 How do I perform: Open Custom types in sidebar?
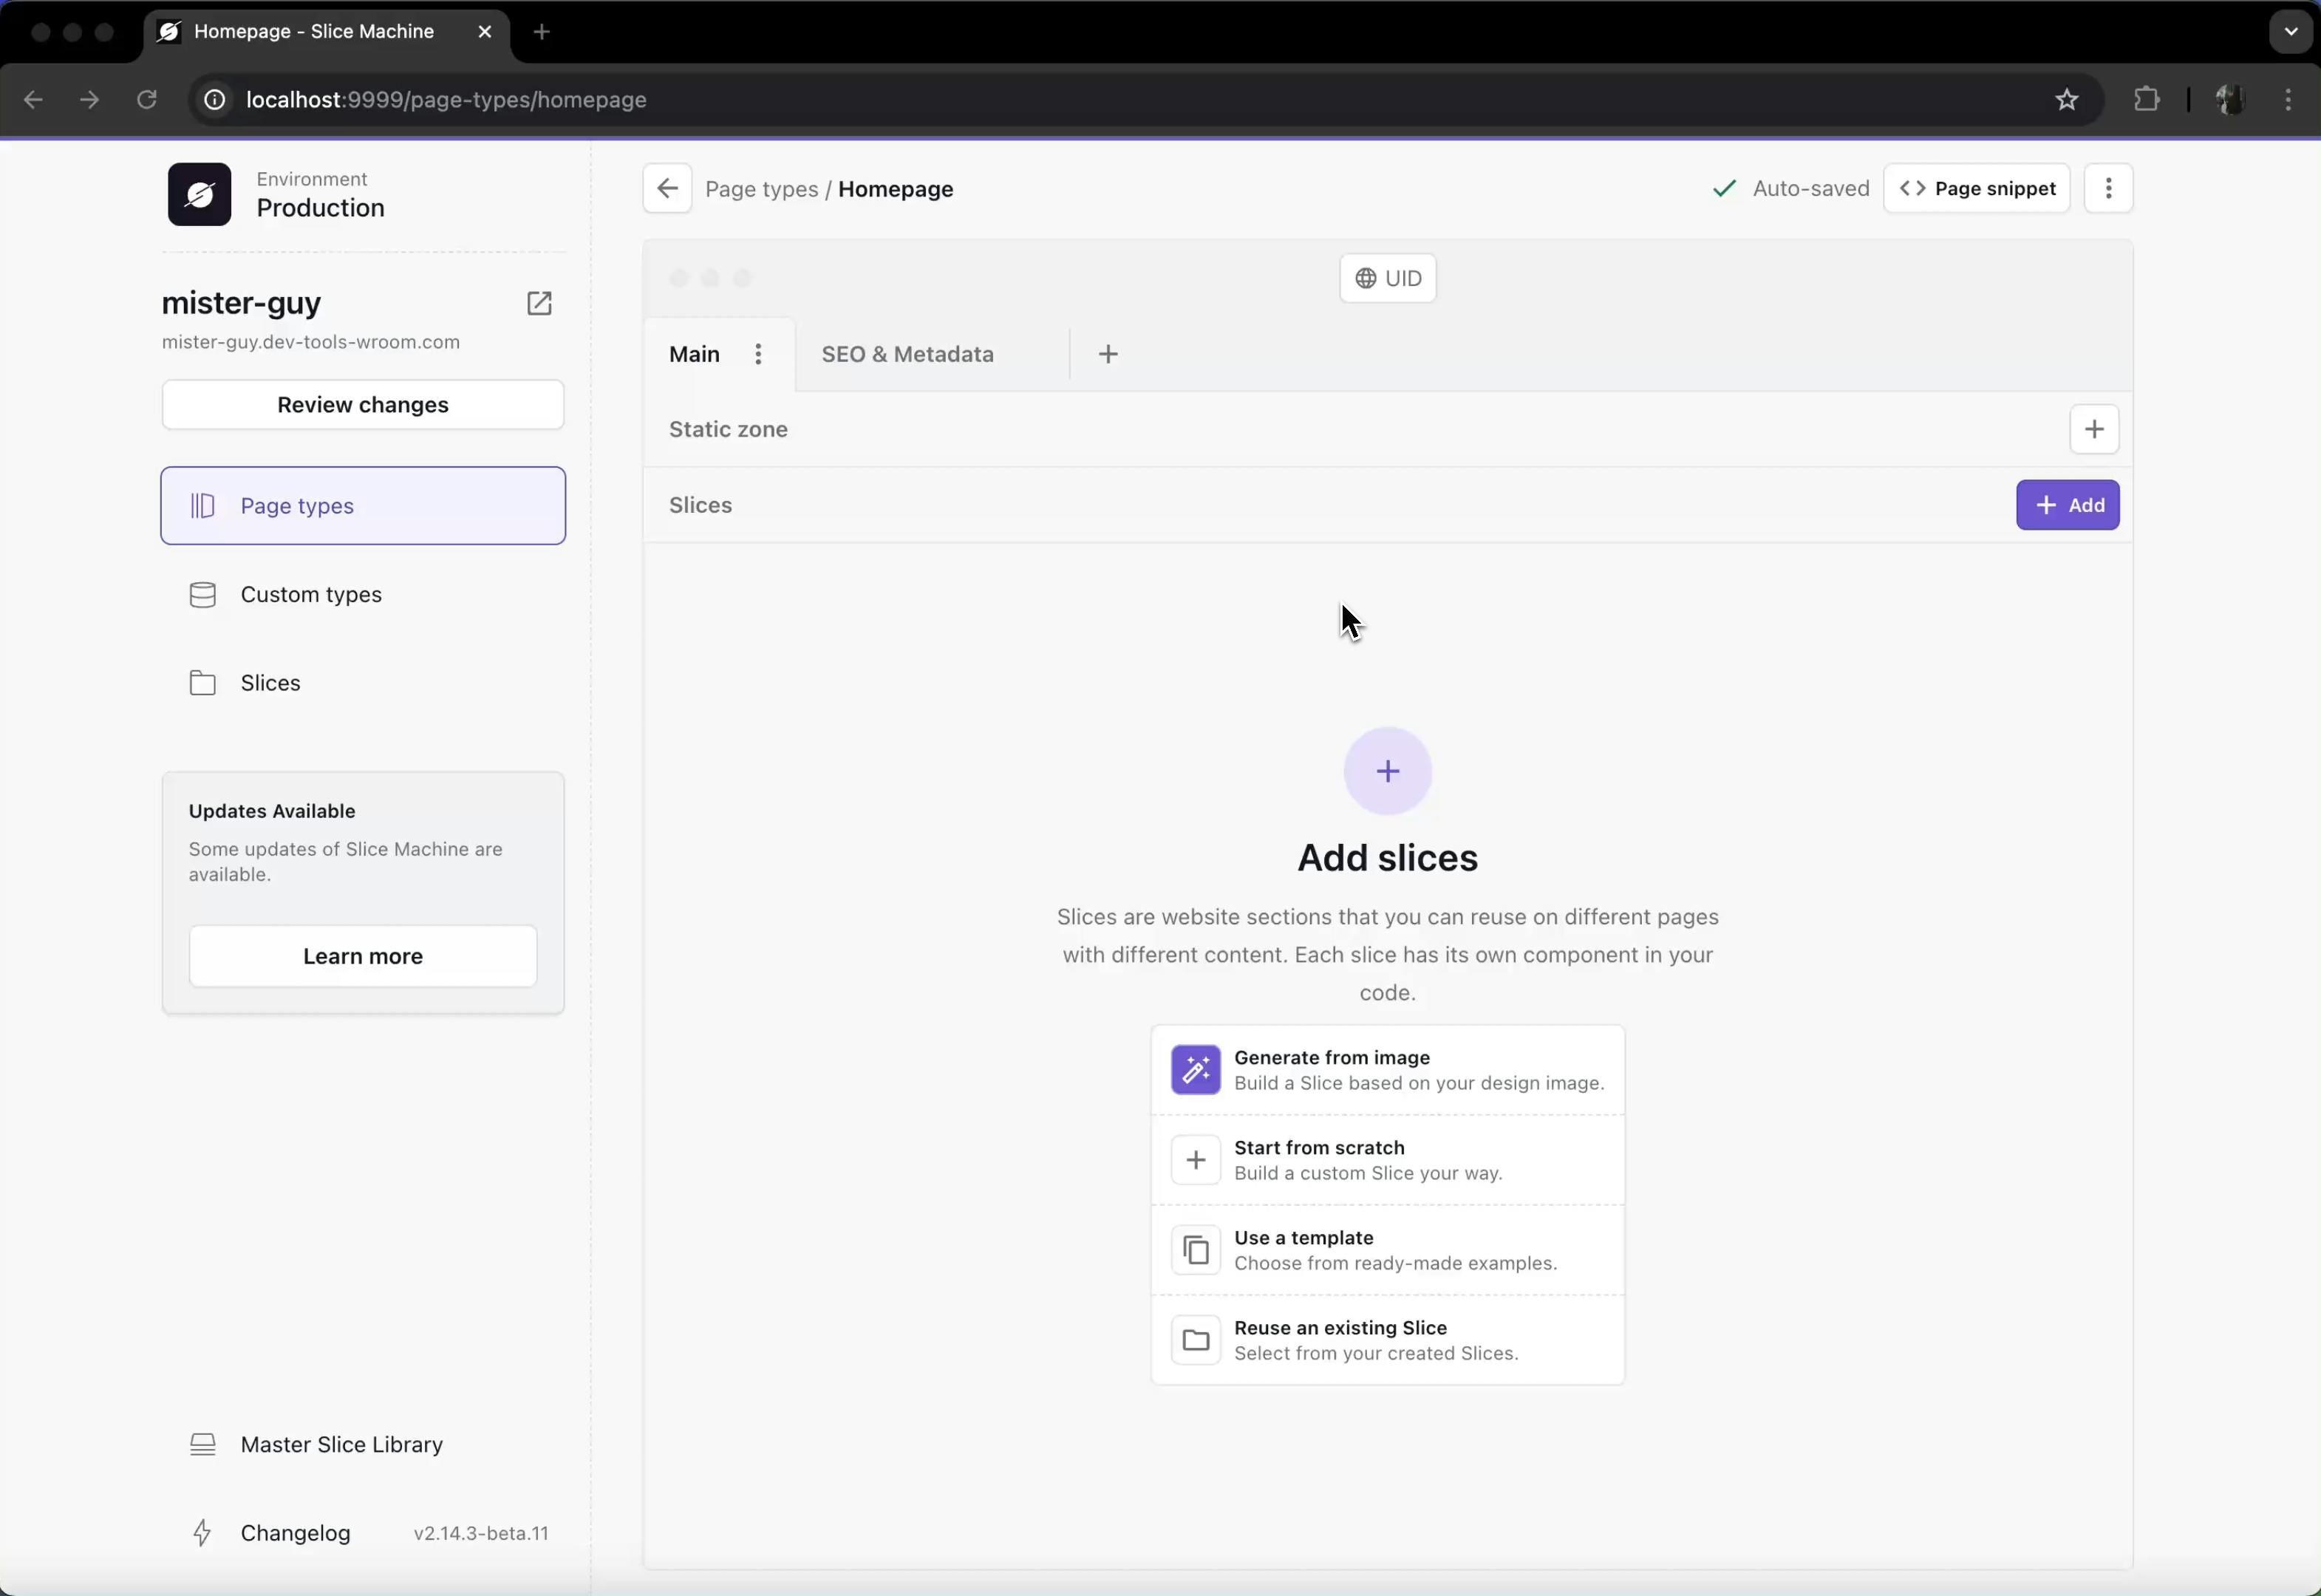point(311,595)
